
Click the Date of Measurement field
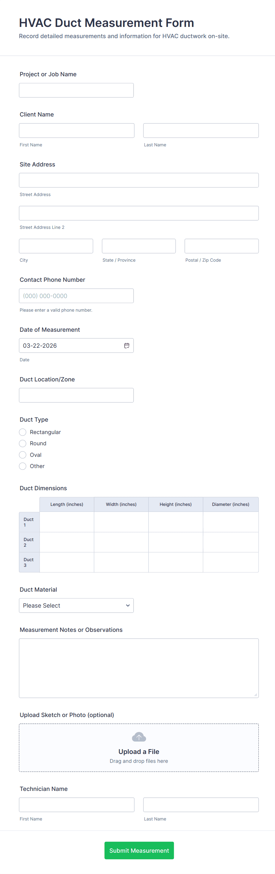pos(71,345)
